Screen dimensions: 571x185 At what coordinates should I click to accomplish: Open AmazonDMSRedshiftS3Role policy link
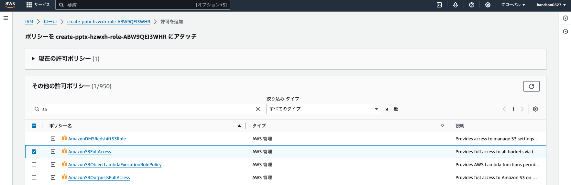(x=97, y=139)
